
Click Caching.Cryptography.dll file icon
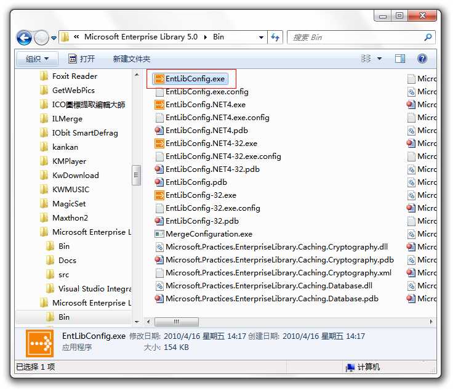coord(159,247)
